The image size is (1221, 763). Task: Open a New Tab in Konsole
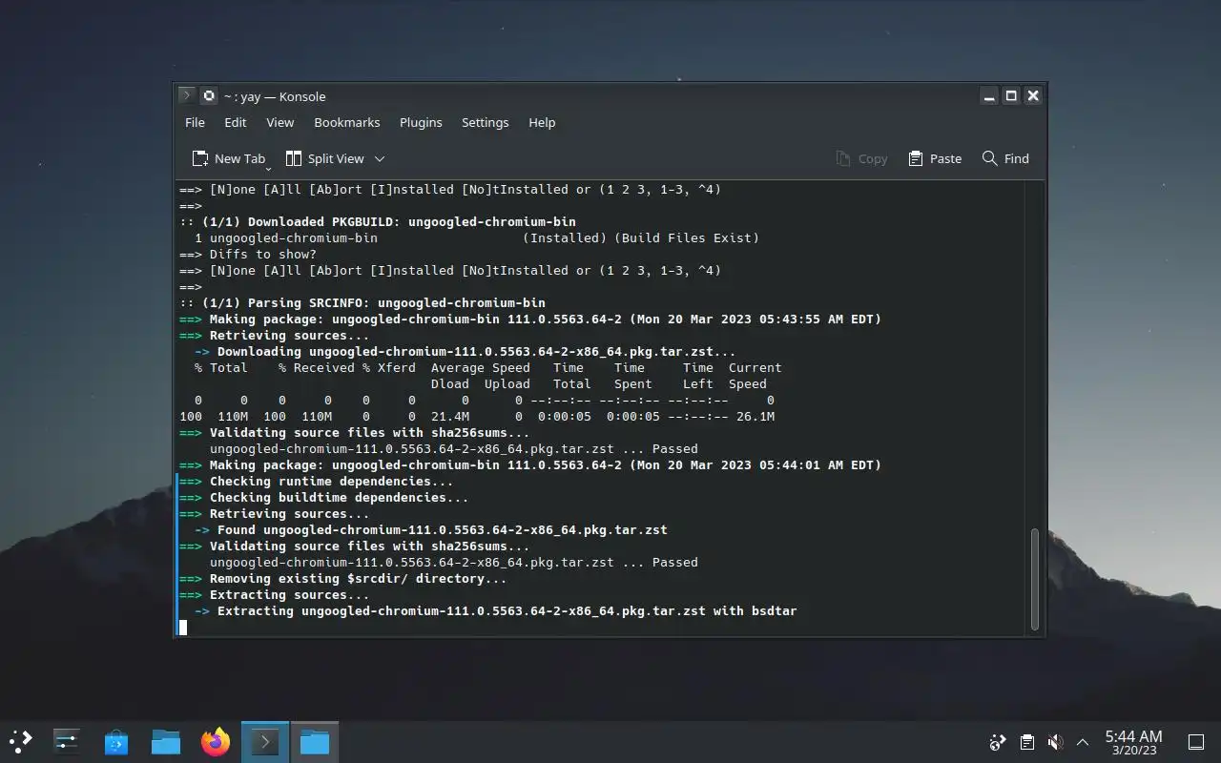227,158
